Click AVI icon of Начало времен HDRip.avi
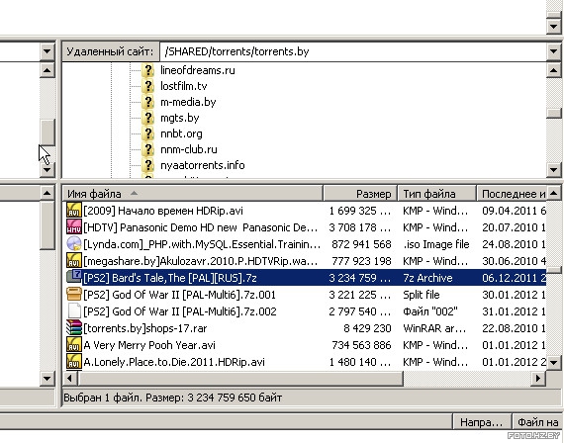Image resolution: width=564 pixels, height=443 pixels. (x=74, y=211)
